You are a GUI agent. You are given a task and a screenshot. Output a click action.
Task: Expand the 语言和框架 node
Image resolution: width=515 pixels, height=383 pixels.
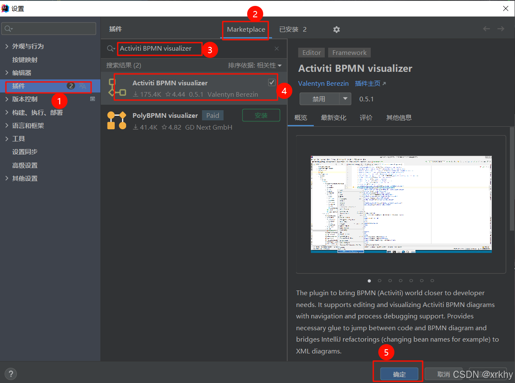(7, 125)
